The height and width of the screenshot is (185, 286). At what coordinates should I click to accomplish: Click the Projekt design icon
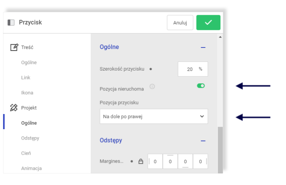pyautogui.click(x=14, y=108)
